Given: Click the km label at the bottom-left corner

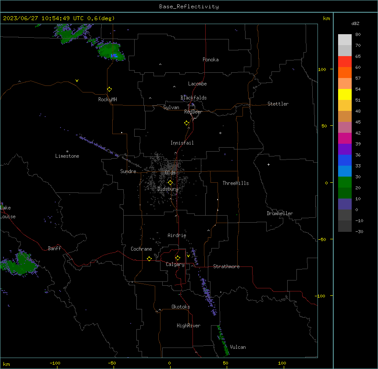Looking at the screenshot, I should point(7,364).
